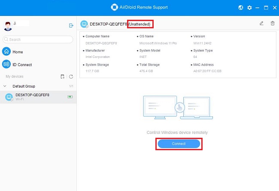The width and height of the screenshot is (279, 191).
Task: Click the globe language icon in title bar
Action: (241, 7)
